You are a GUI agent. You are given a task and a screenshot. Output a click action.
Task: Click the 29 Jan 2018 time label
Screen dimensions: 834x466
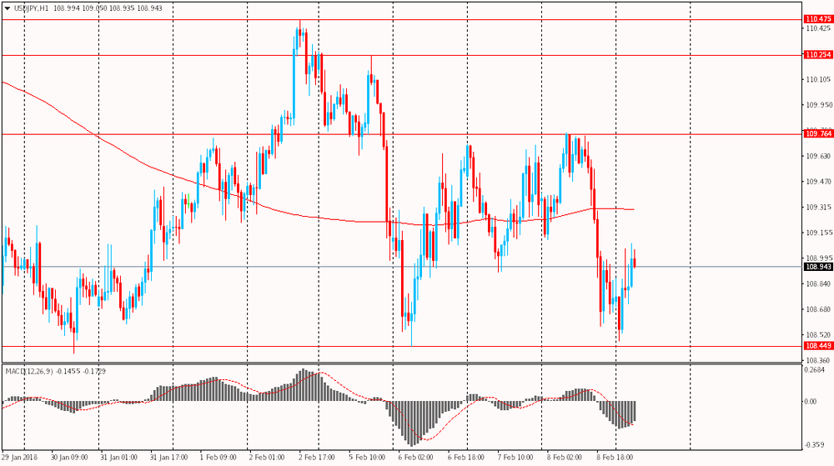coord(20,458)
